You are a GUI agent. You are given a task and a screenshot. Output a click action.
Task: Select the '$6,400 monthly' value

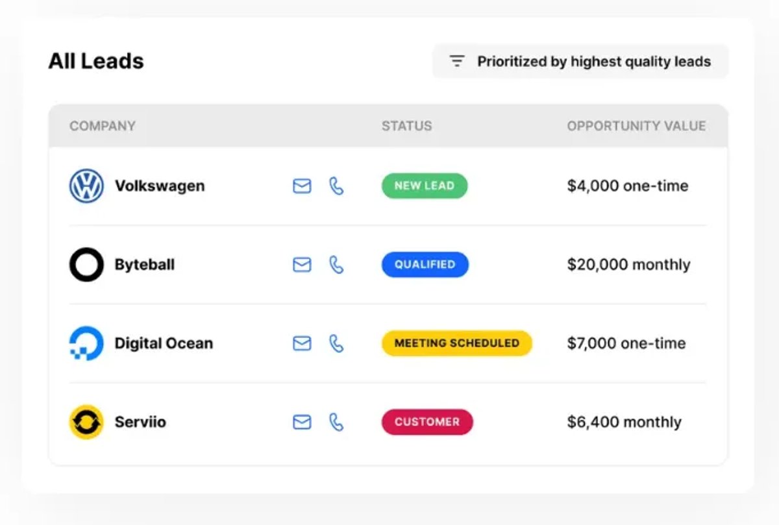click(624, 422)
